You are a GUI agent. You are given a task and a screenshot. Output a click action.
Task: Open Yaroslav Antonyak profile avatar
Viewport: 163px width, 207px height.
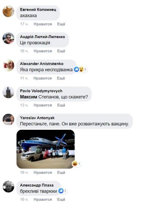coord(8,119)
